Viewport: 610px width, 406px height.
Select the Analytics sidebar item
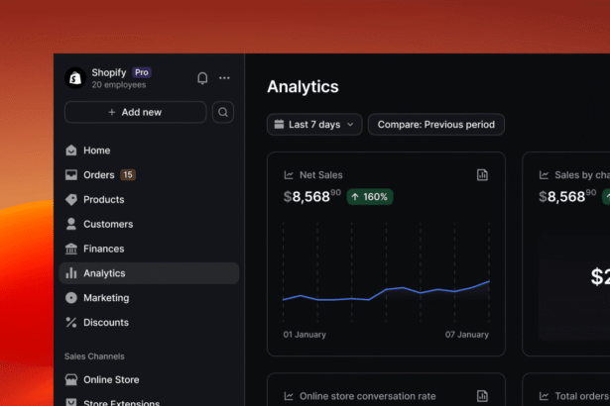(149, 273)
